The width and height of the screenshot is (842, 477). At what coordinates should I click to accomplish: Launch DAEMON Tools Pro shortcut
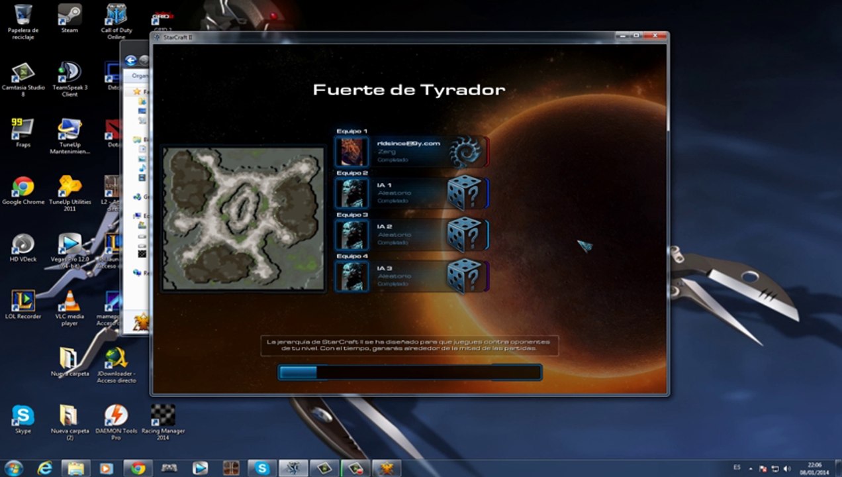(117, 423)
